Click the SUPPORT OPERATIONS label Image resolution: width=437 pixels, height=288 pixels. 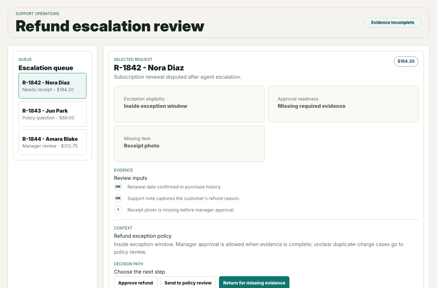click(x=37, y=14)
